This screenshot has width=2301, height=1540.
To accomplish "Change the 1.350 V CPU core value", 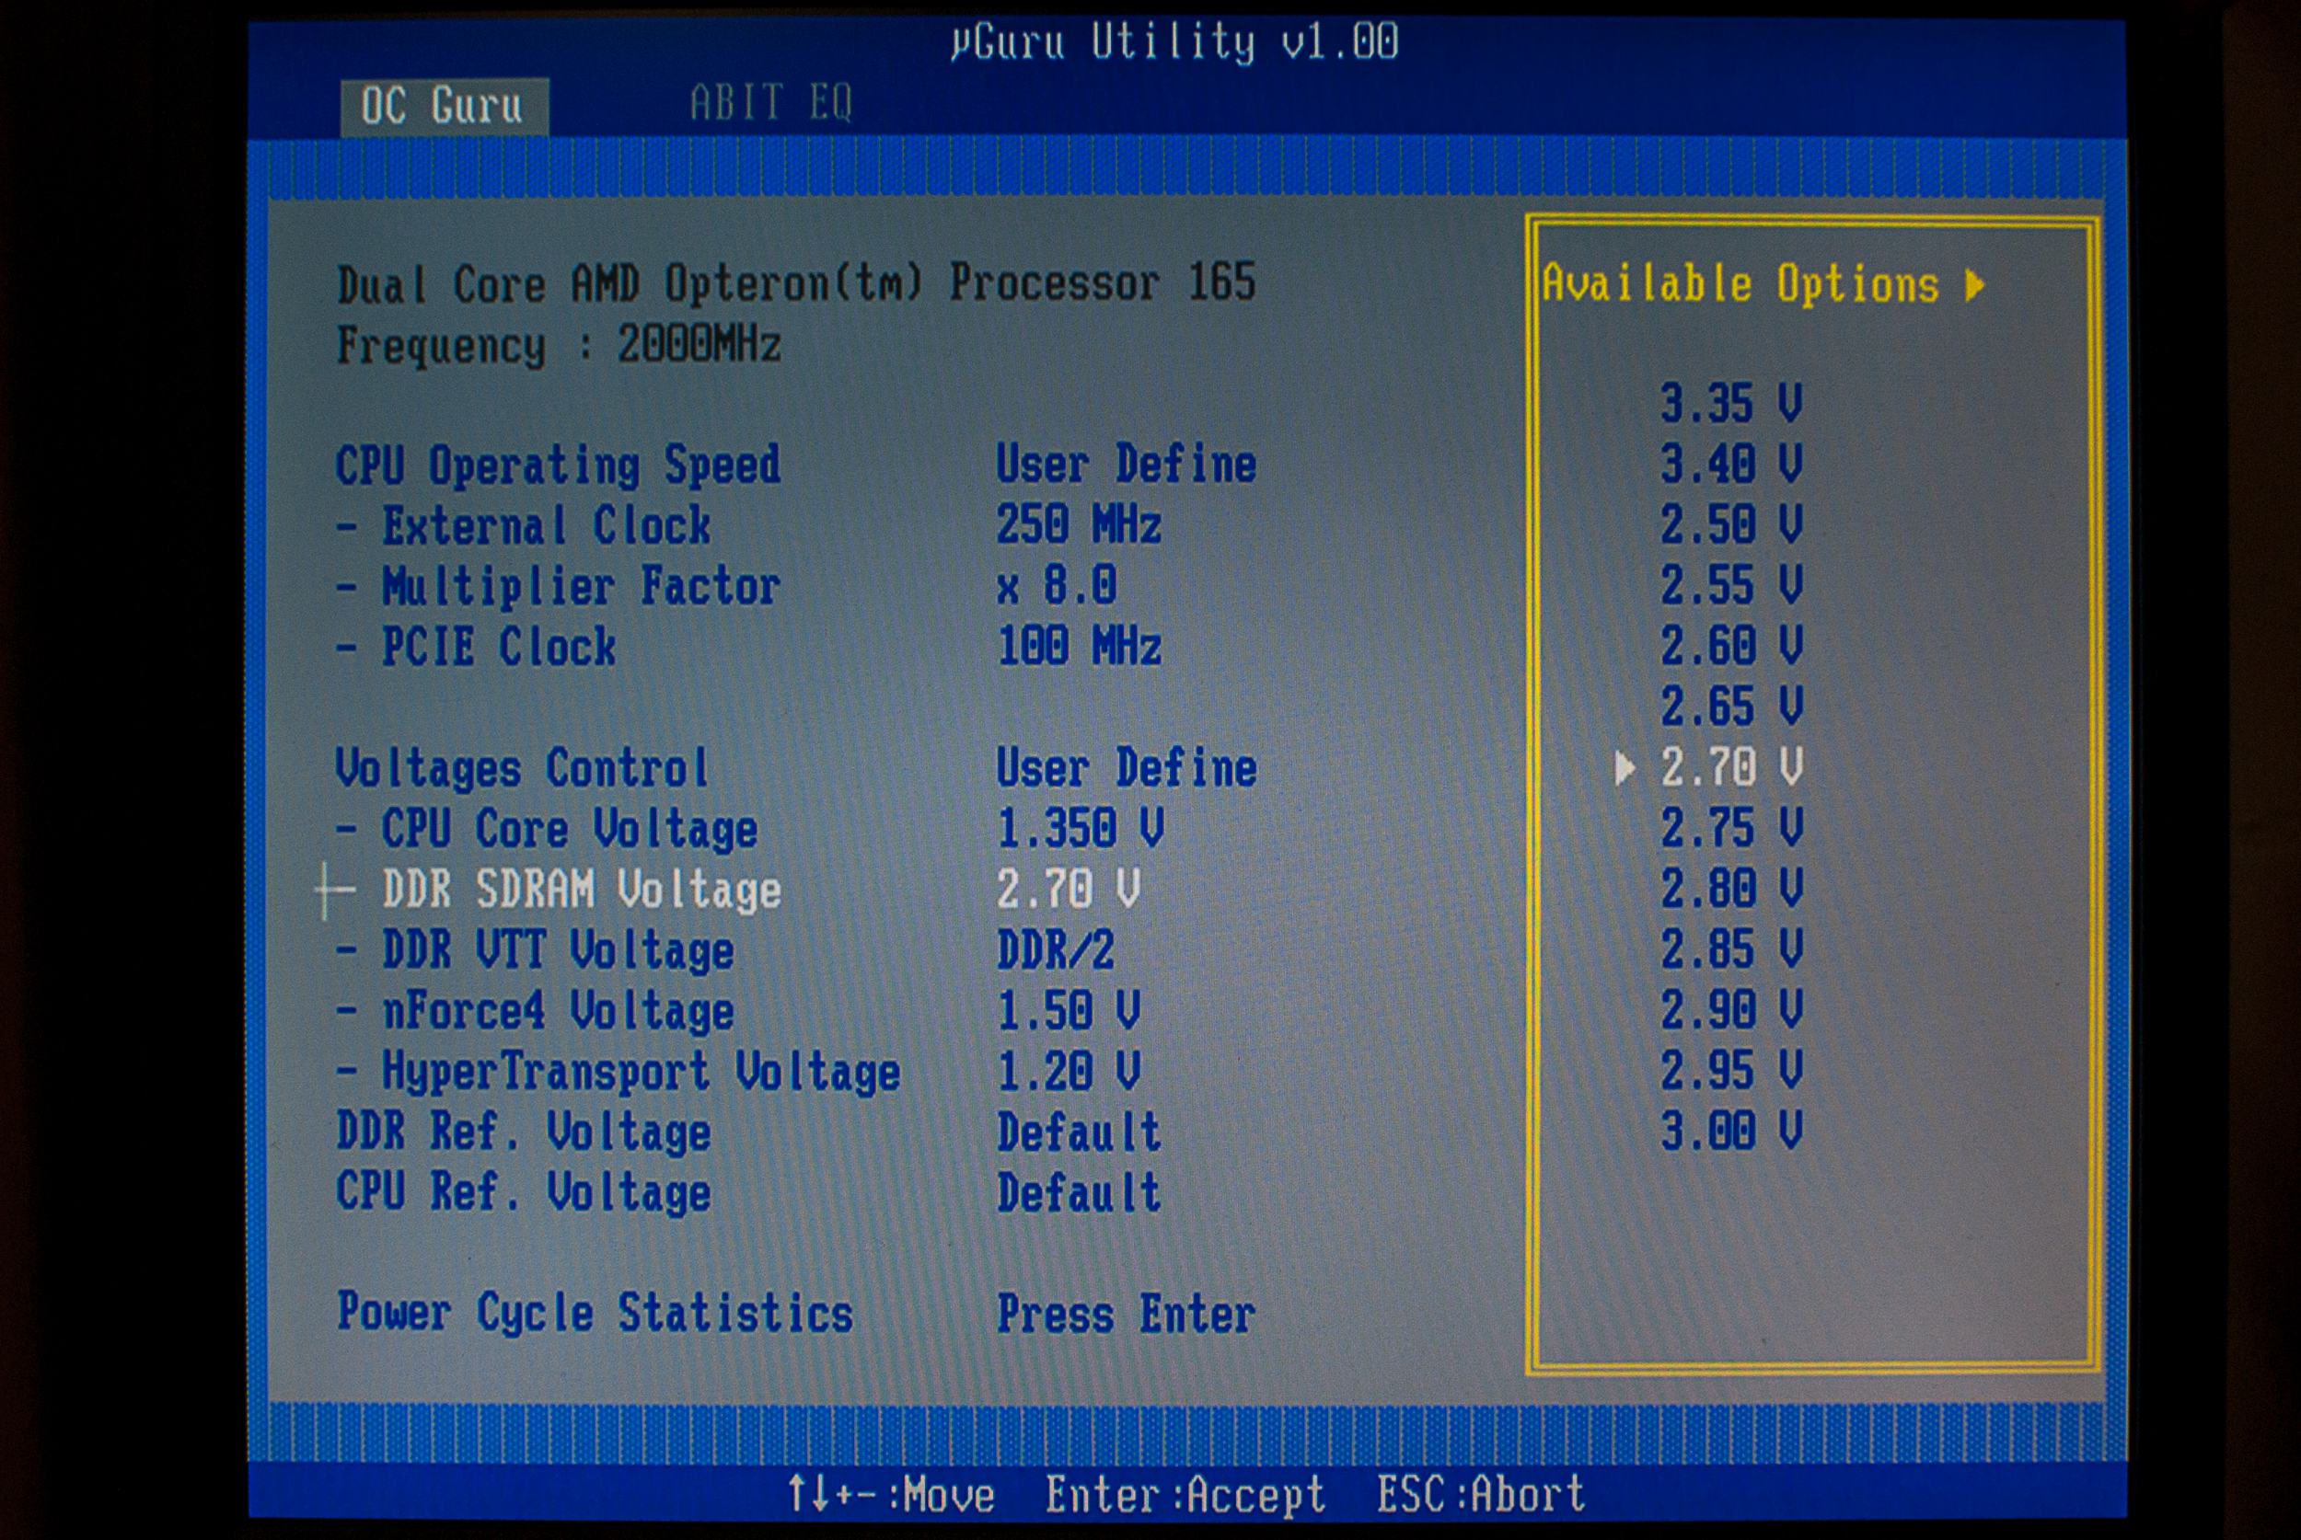I will click(x=1080, y=828).
